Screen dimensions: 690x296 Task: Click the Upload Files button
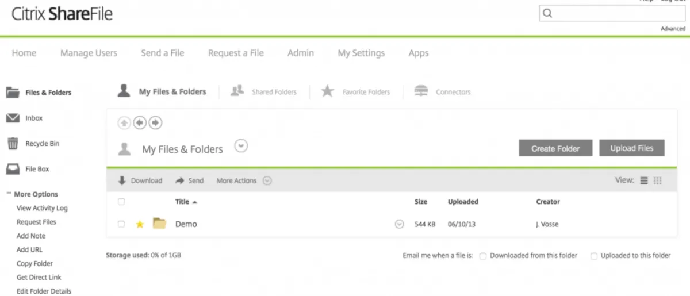[x=632, y=148]
